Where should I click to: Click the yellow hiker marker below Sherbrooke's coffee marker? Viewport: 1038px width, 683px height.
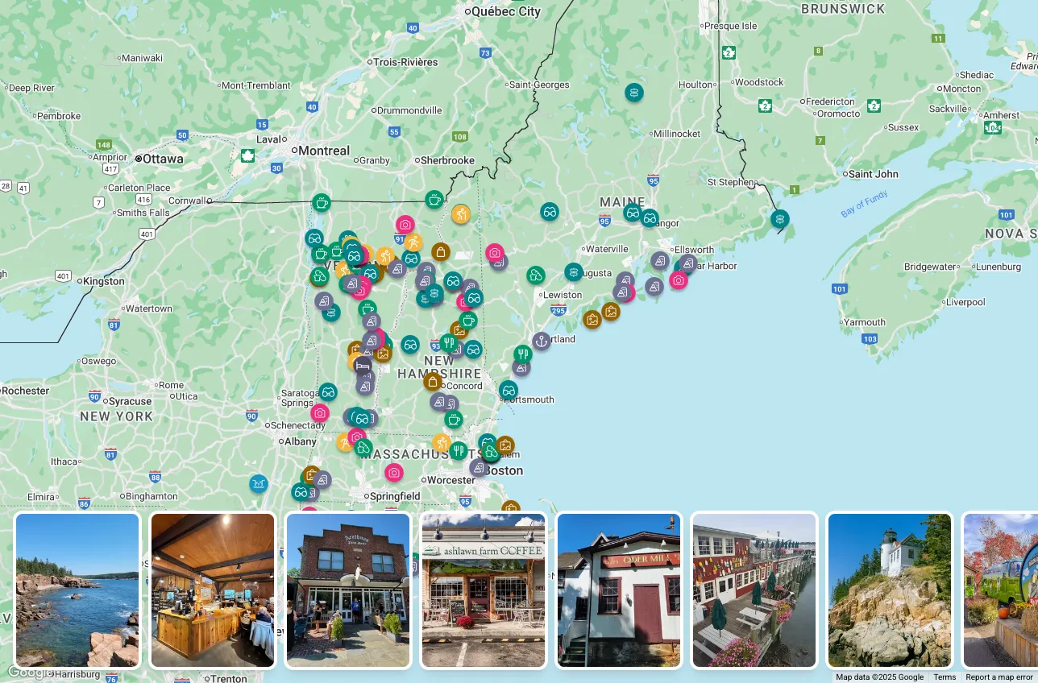461,213
